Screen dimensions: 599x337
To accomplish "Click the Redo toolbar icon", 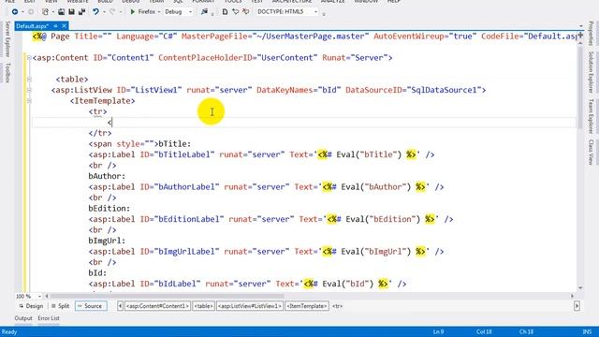I will pos(112,12).
